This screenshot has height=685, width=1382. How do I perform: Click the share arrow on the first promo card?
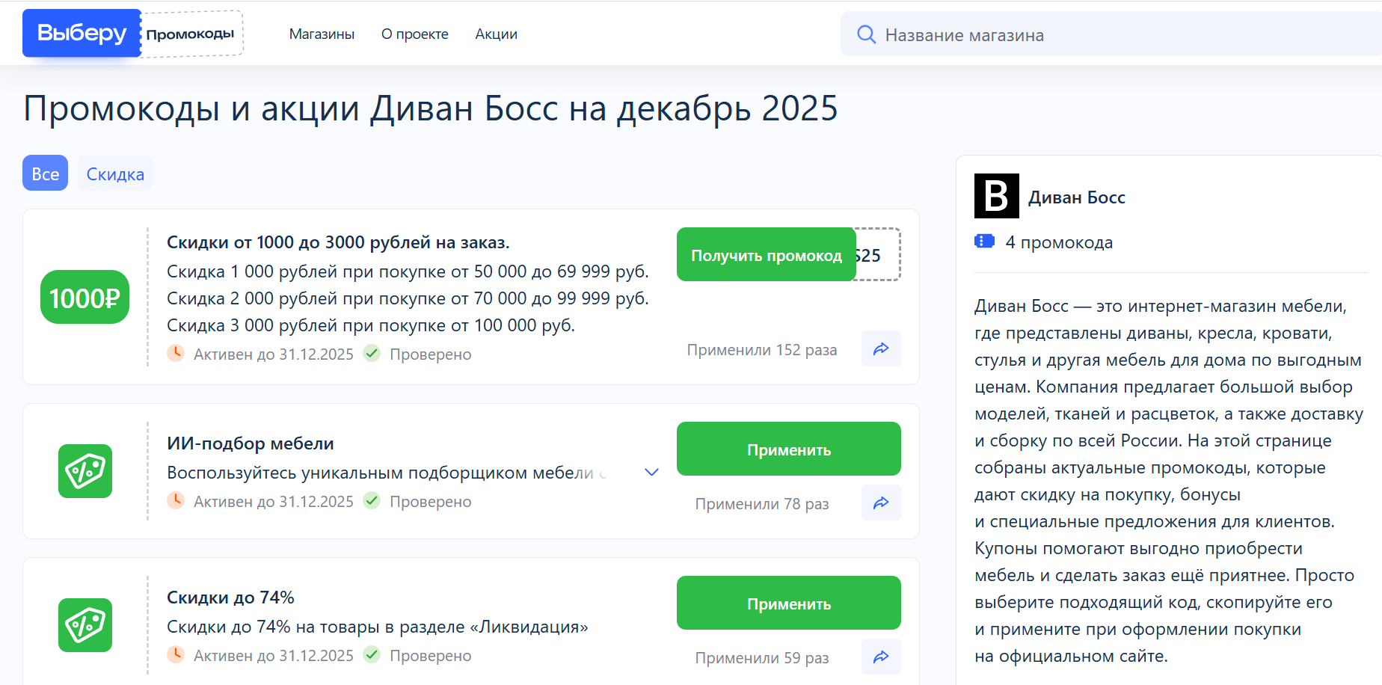point(881,348)
